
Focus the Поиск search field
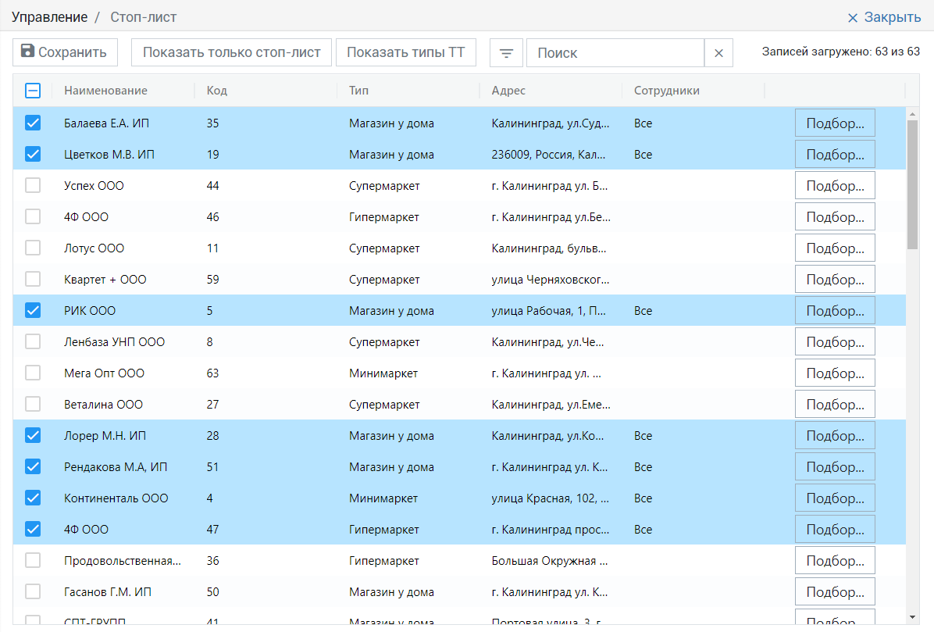pyautogui.click(x=615, y=53)
